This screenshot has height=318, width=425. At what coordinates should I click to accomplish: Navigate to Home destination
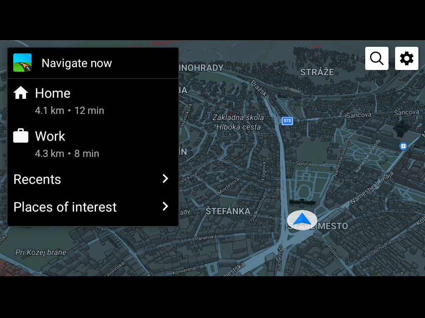click(x=93, y=101)
